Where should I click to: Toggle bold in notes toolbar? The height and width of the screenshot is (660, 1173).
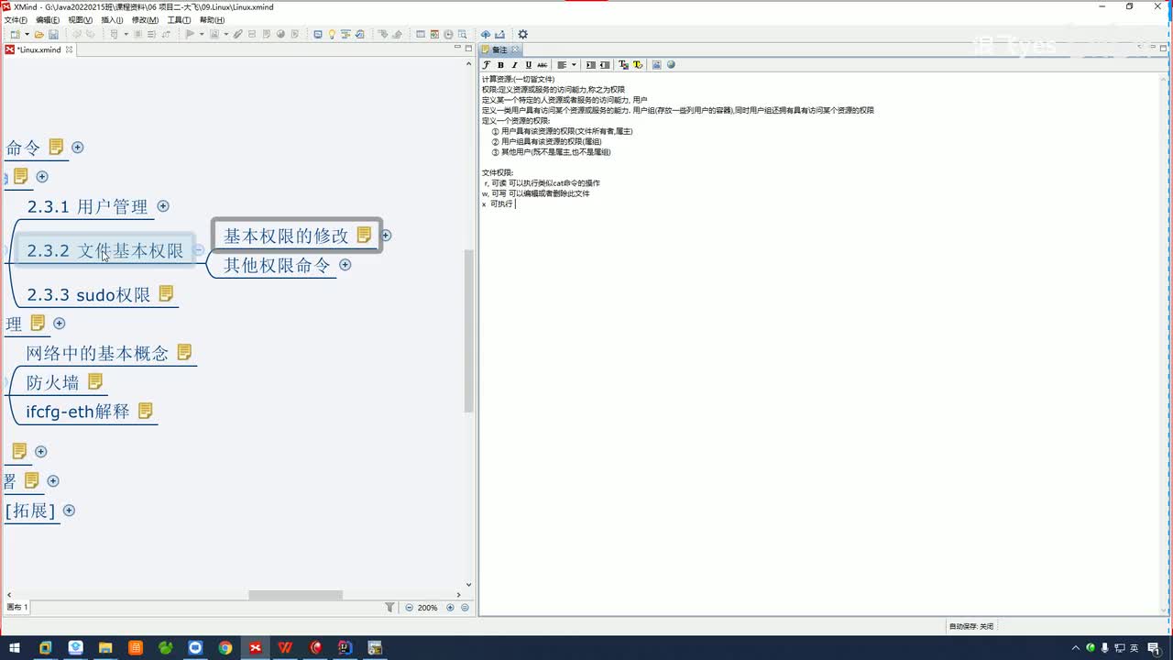pyautogui.click(x=500, y=65)
